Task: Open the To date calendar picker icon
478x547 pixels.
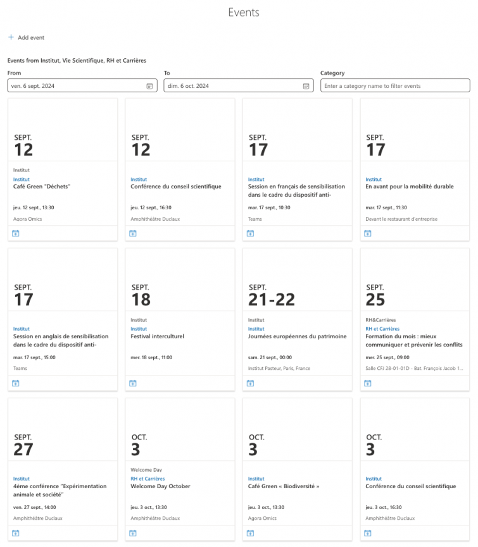Action: coord(306,86)
